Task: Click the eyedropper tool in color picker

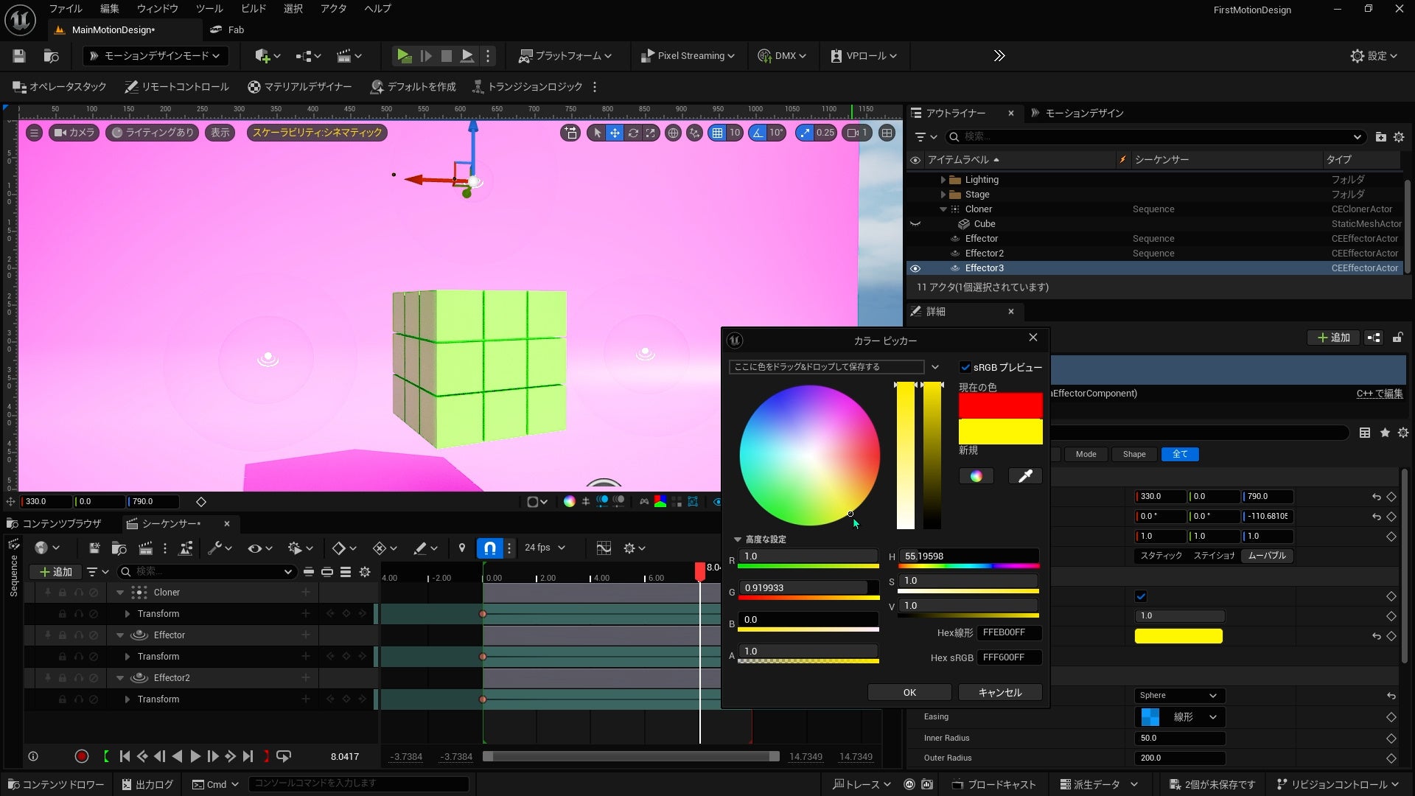Action: (1024, 476)
